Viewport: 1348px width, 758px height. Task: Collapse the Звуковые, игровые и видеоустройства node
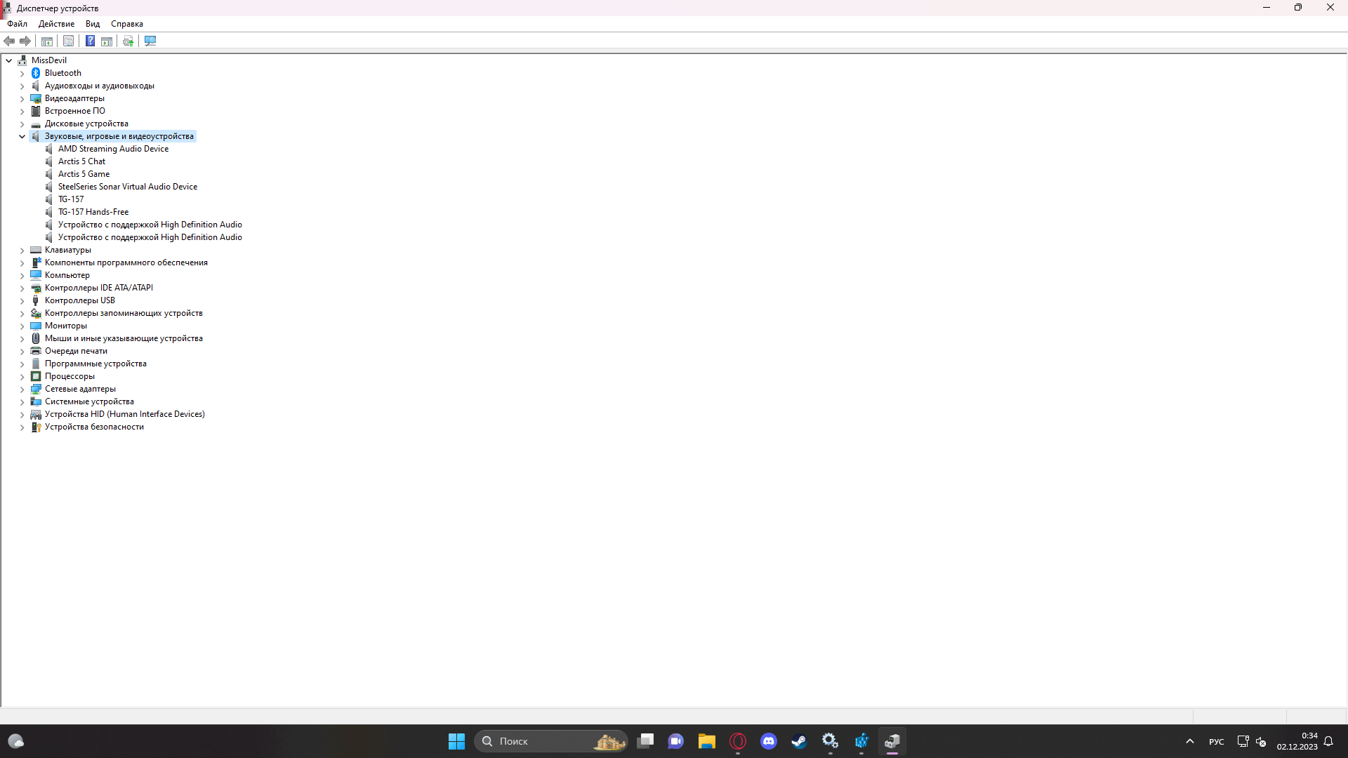22,136
